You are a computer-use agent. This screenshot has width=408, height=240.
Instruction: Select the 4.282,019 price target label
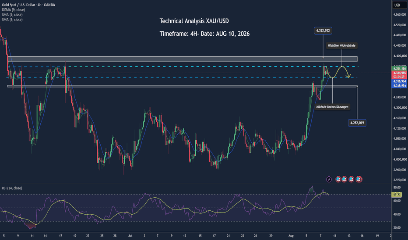pyautogui.click(x=357, y=123)
